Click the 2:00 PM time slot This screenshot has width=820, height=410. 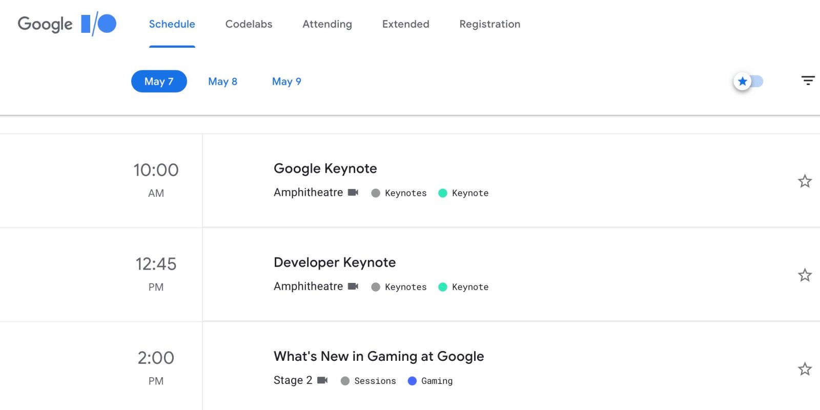pyautogui.click(x=156, y=367)
